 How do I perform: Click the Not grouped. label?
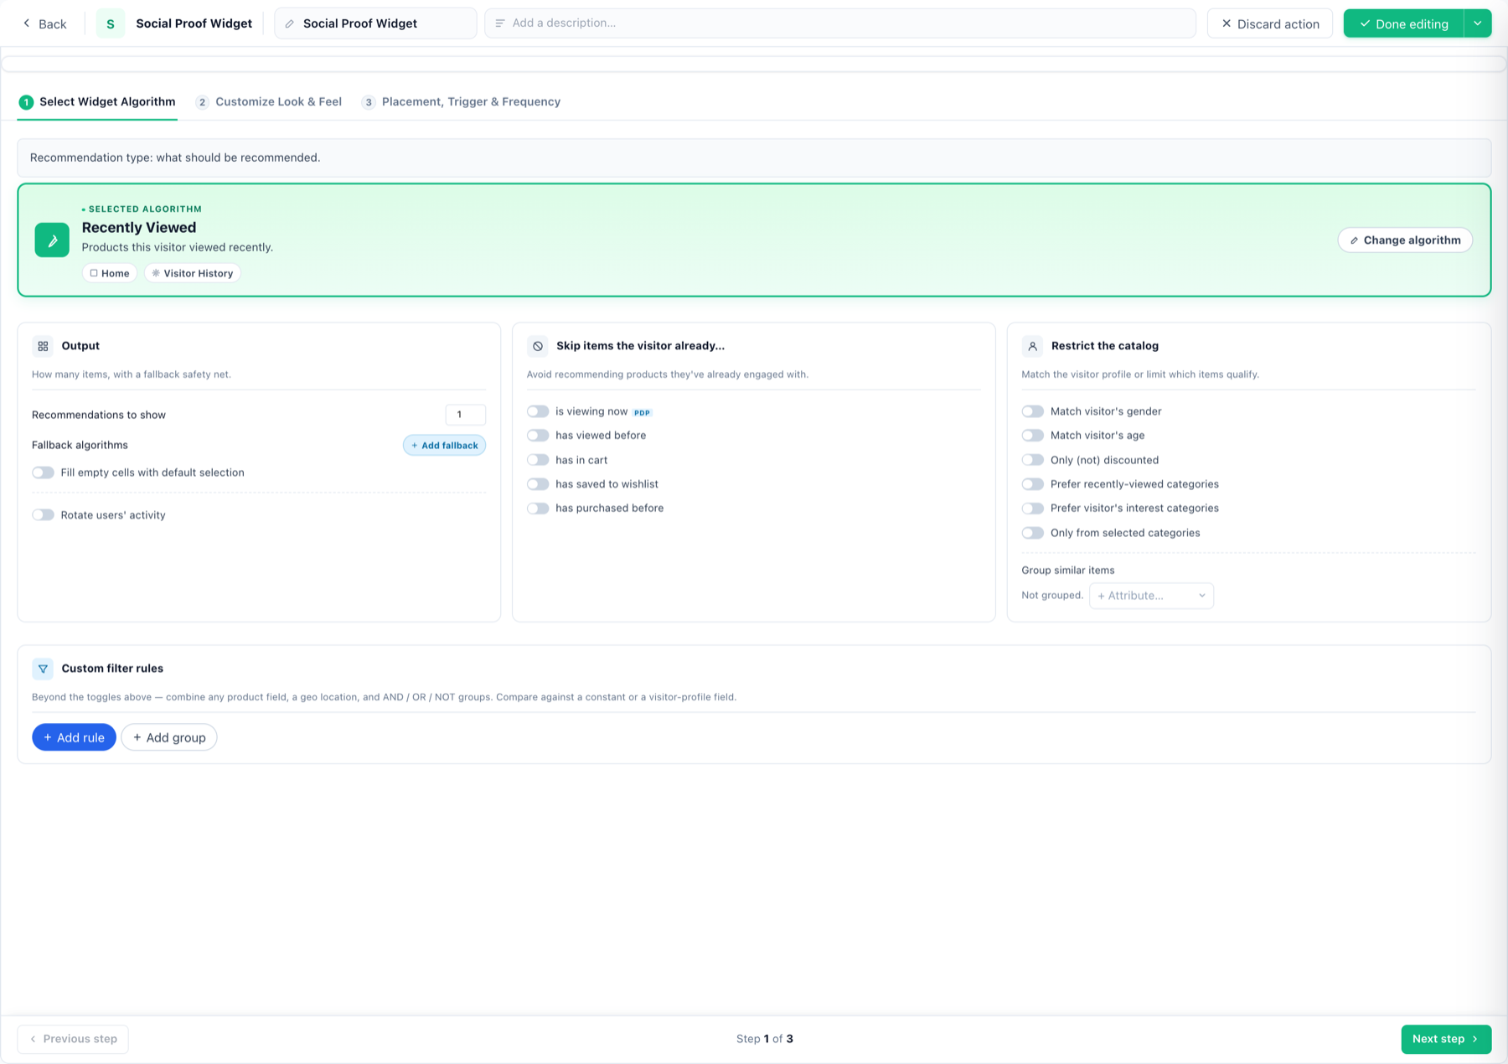(x=1052, y=596)
